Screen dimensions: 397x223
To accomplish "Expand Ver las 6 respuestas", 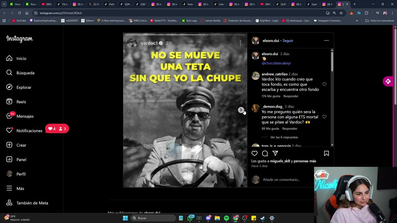I will click(x=284, y=137).
